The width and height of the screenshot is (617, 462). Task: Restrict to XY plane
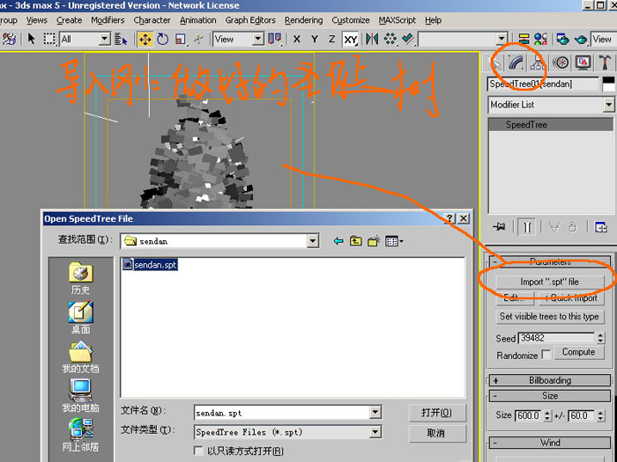(350, 39)
